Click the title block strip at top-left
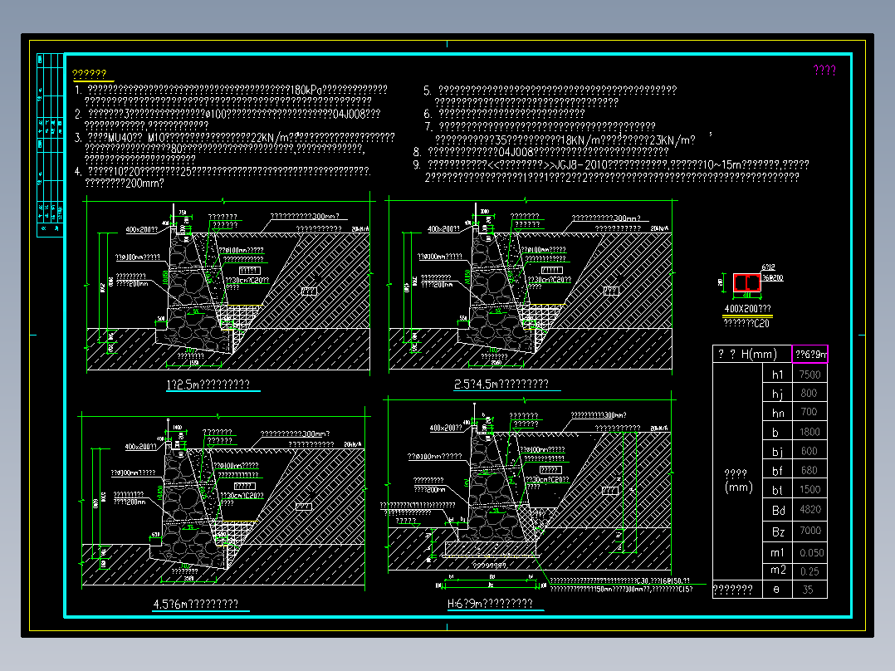This screenshot has width=895, height=671. pyautogui.click(x=50, y=145)
